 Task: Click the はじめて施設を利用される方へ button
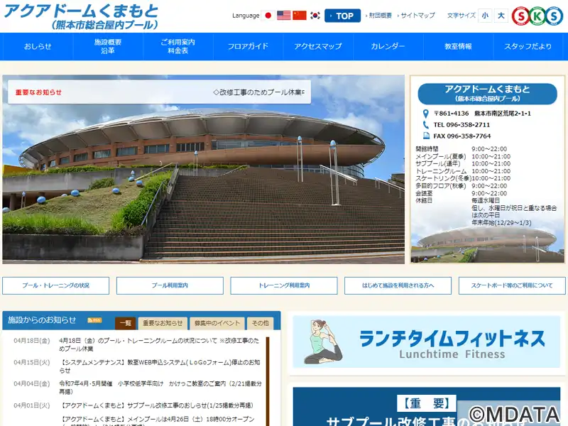tap(398, 286)
